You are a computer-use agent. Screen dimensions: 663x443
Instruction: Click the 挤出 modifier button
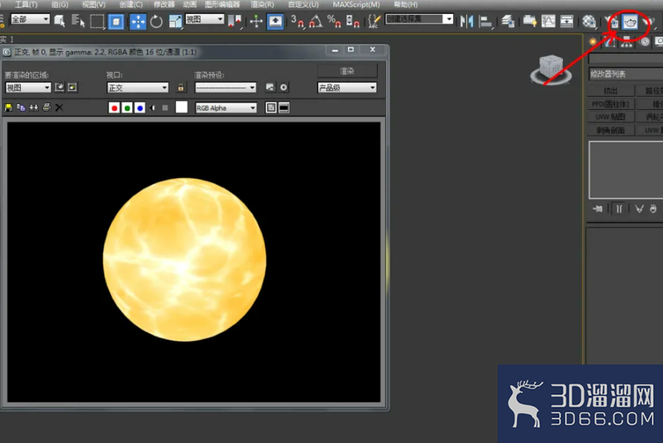click(611, 90)
